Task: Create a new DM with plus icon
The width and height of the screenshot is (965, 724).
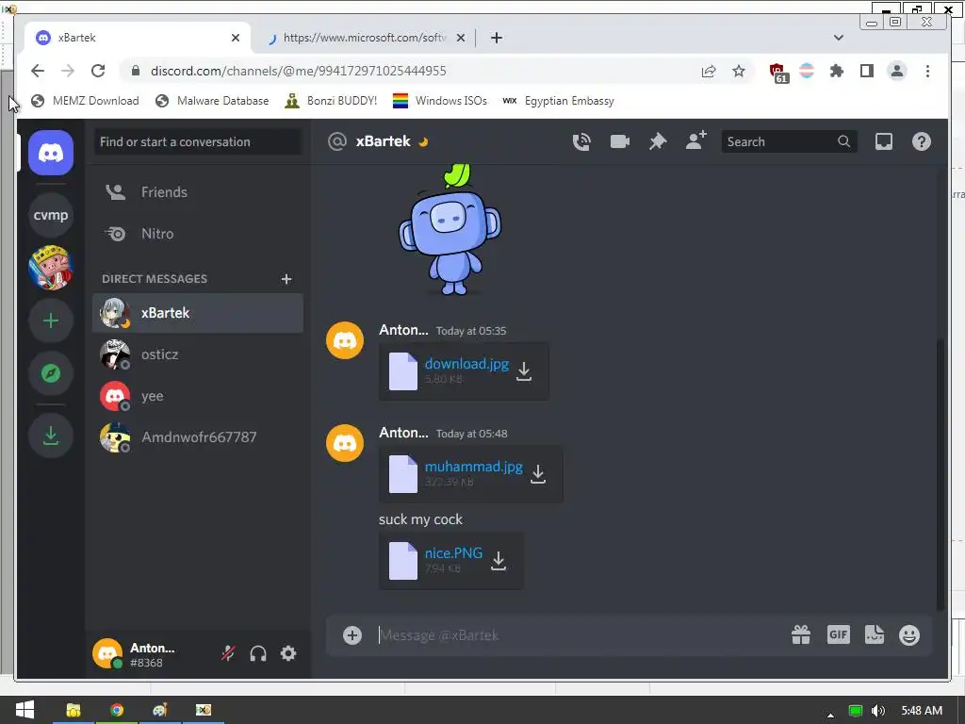Action: pos(286,279)
